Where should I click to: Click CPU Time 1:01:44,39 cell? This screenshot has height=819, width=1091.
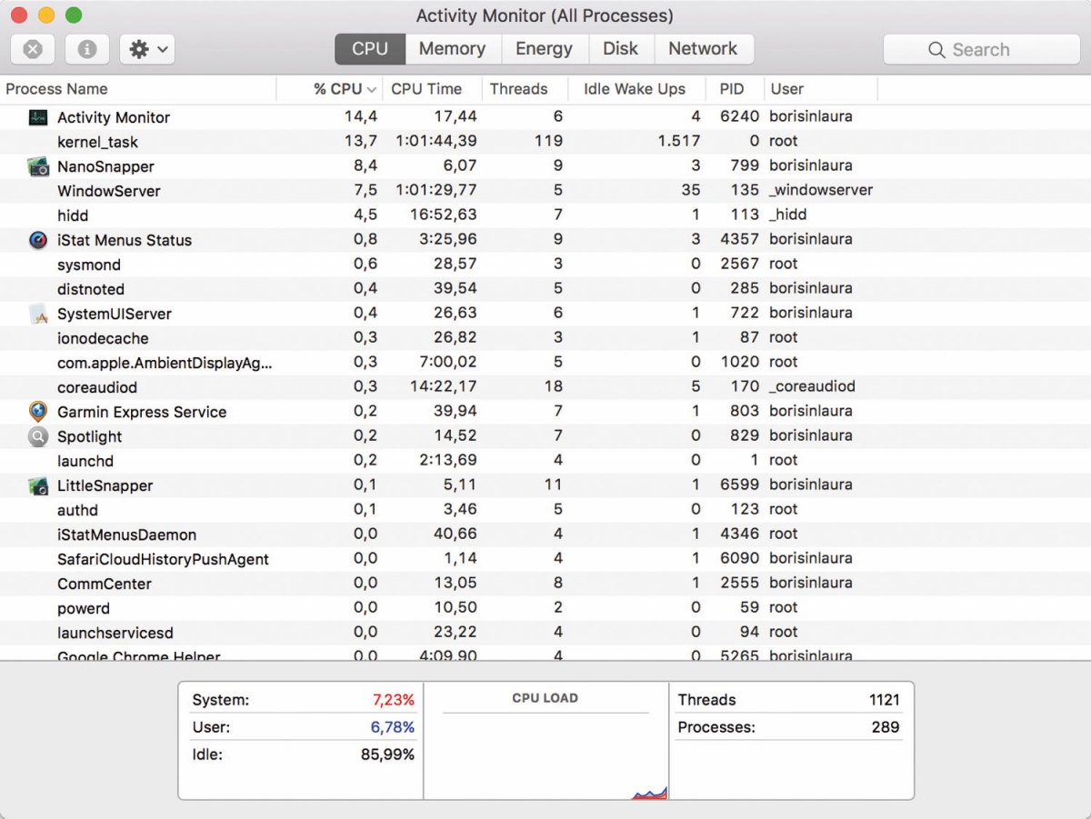coord(435,142)
